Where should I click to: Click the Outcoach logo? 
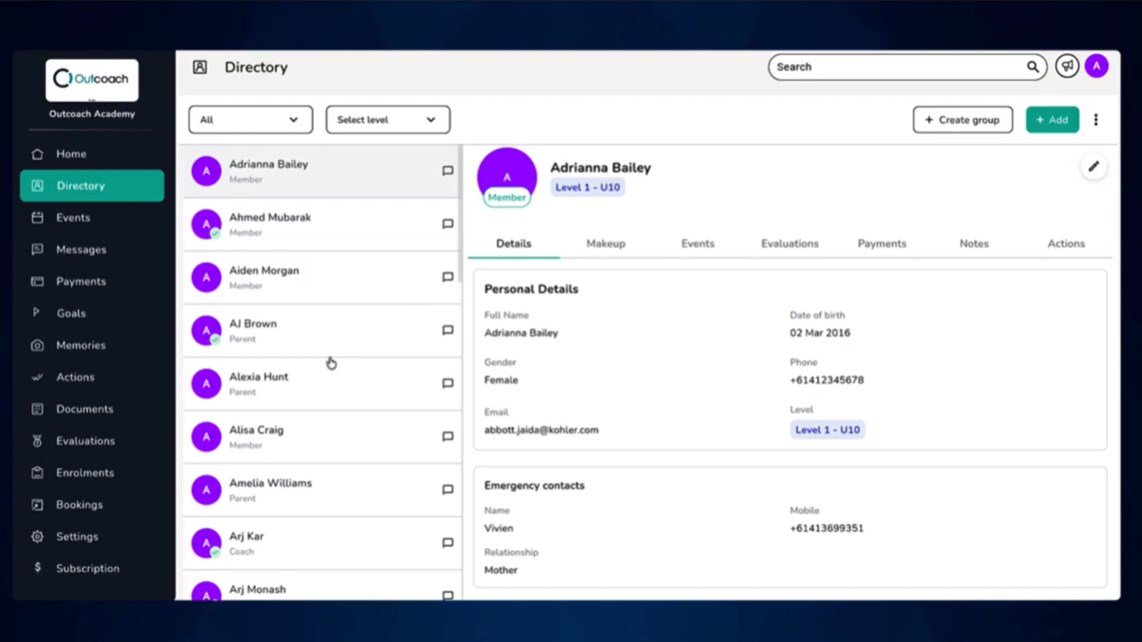tap(92, 80)
